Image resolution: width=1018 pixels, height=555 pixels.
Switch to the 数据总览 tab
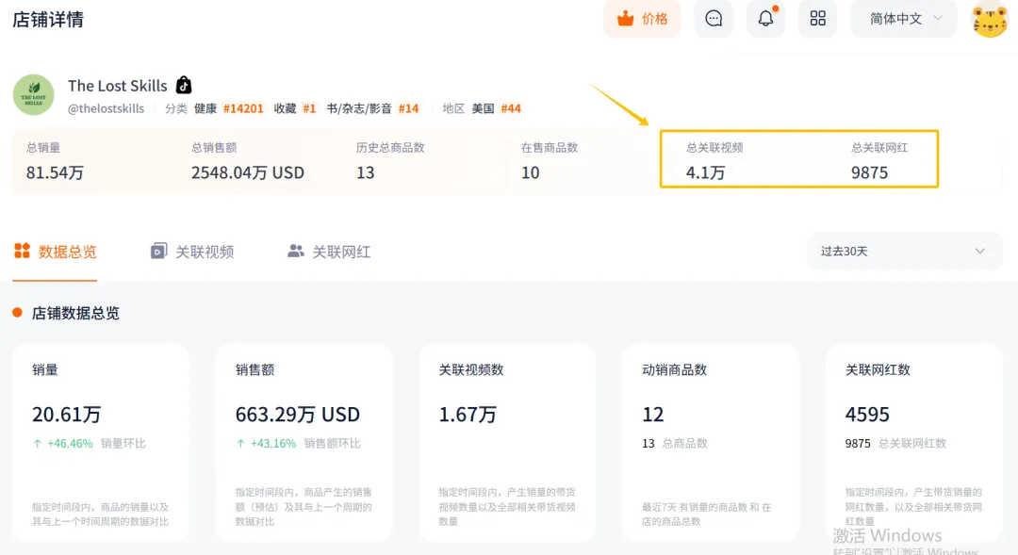pos(55,252)
